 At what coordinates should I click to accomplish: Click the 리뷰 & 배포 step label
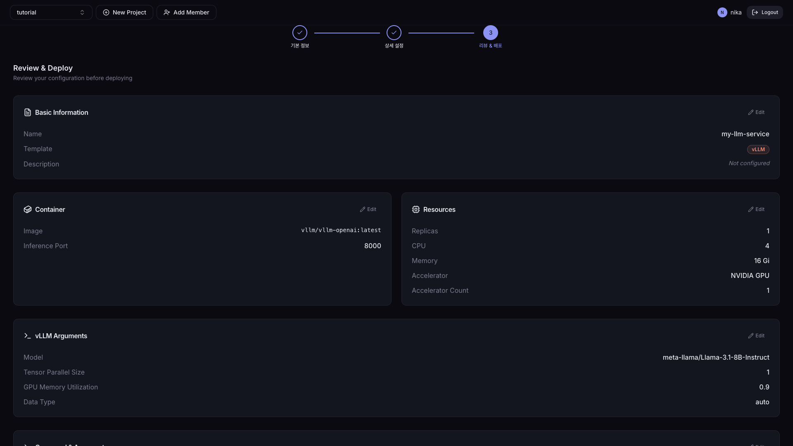click(491, 45)
